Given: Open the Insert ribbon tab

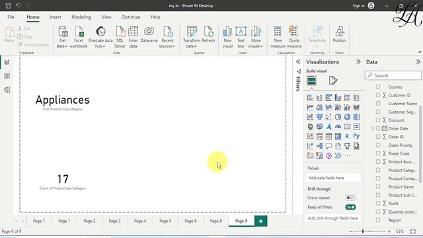Looking at the screenshot, I should tap(55, 17).
